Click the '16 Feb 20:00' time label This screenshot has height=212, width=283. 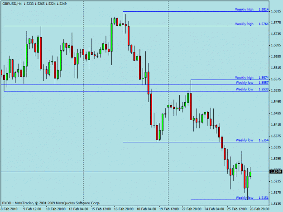[x=124, y=209]
